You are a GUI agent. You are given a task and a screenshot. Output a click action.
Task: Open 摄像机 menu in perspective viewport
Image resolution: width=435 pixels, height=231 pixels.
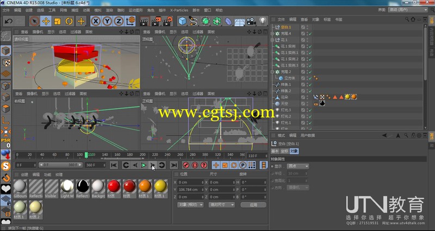[38, 32]
